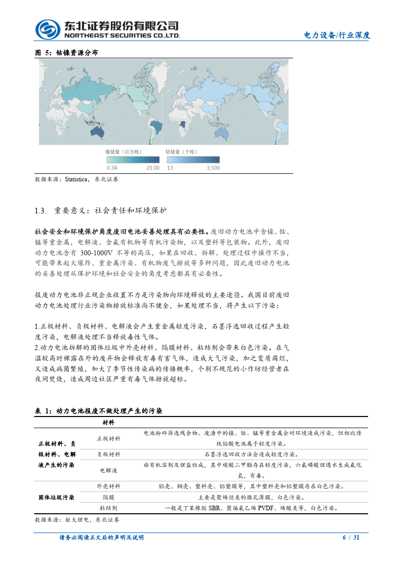Click the page number 6 / 31
Viewport: 402px width, 569px height.
[351, 538]
